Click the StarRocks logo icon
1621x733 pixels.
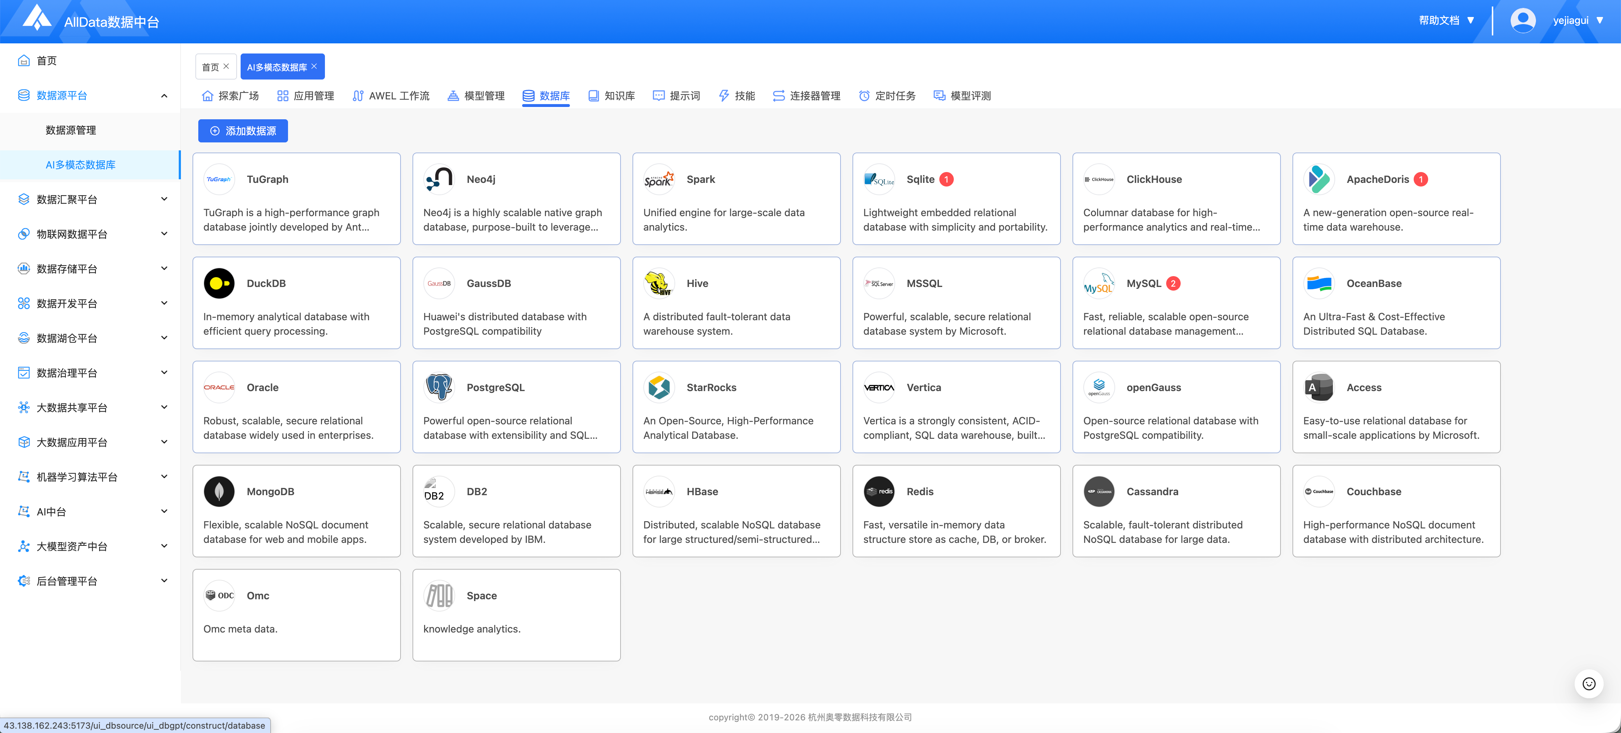(659, 387)
